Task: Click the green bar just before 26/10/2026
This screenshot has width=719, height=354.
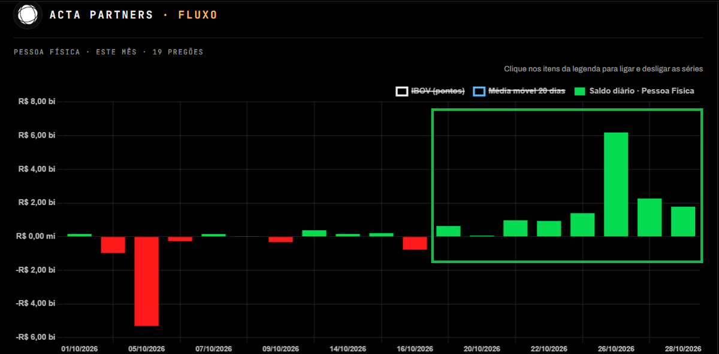Action: pos(582,225)
